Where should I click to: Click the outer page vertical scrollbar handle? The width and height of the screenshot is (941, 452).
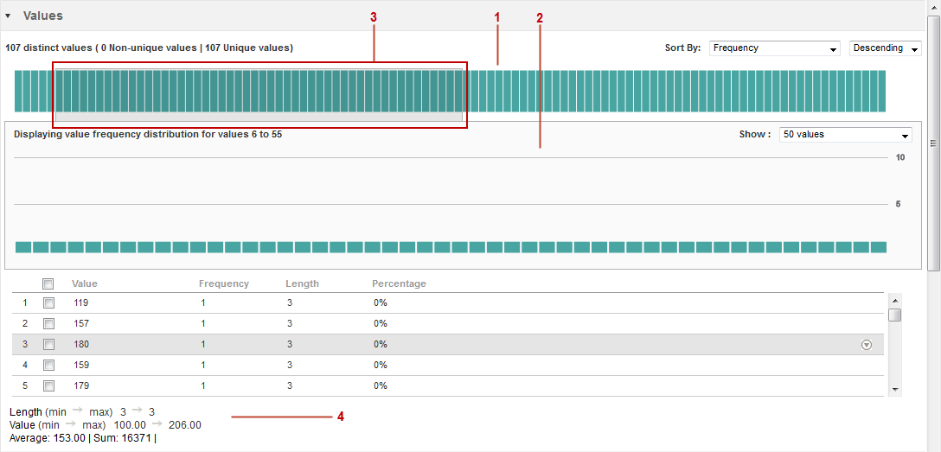pos(933,143)
